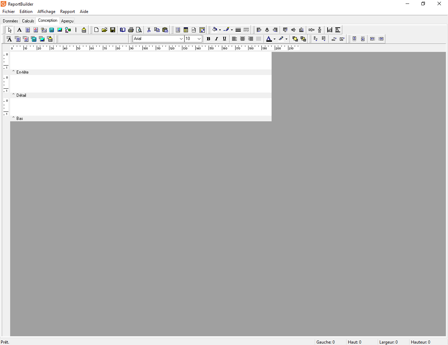This screenshot has height=345, width=448.
Task: Switch to the Données tab
Action: click(x=10, y=21)
